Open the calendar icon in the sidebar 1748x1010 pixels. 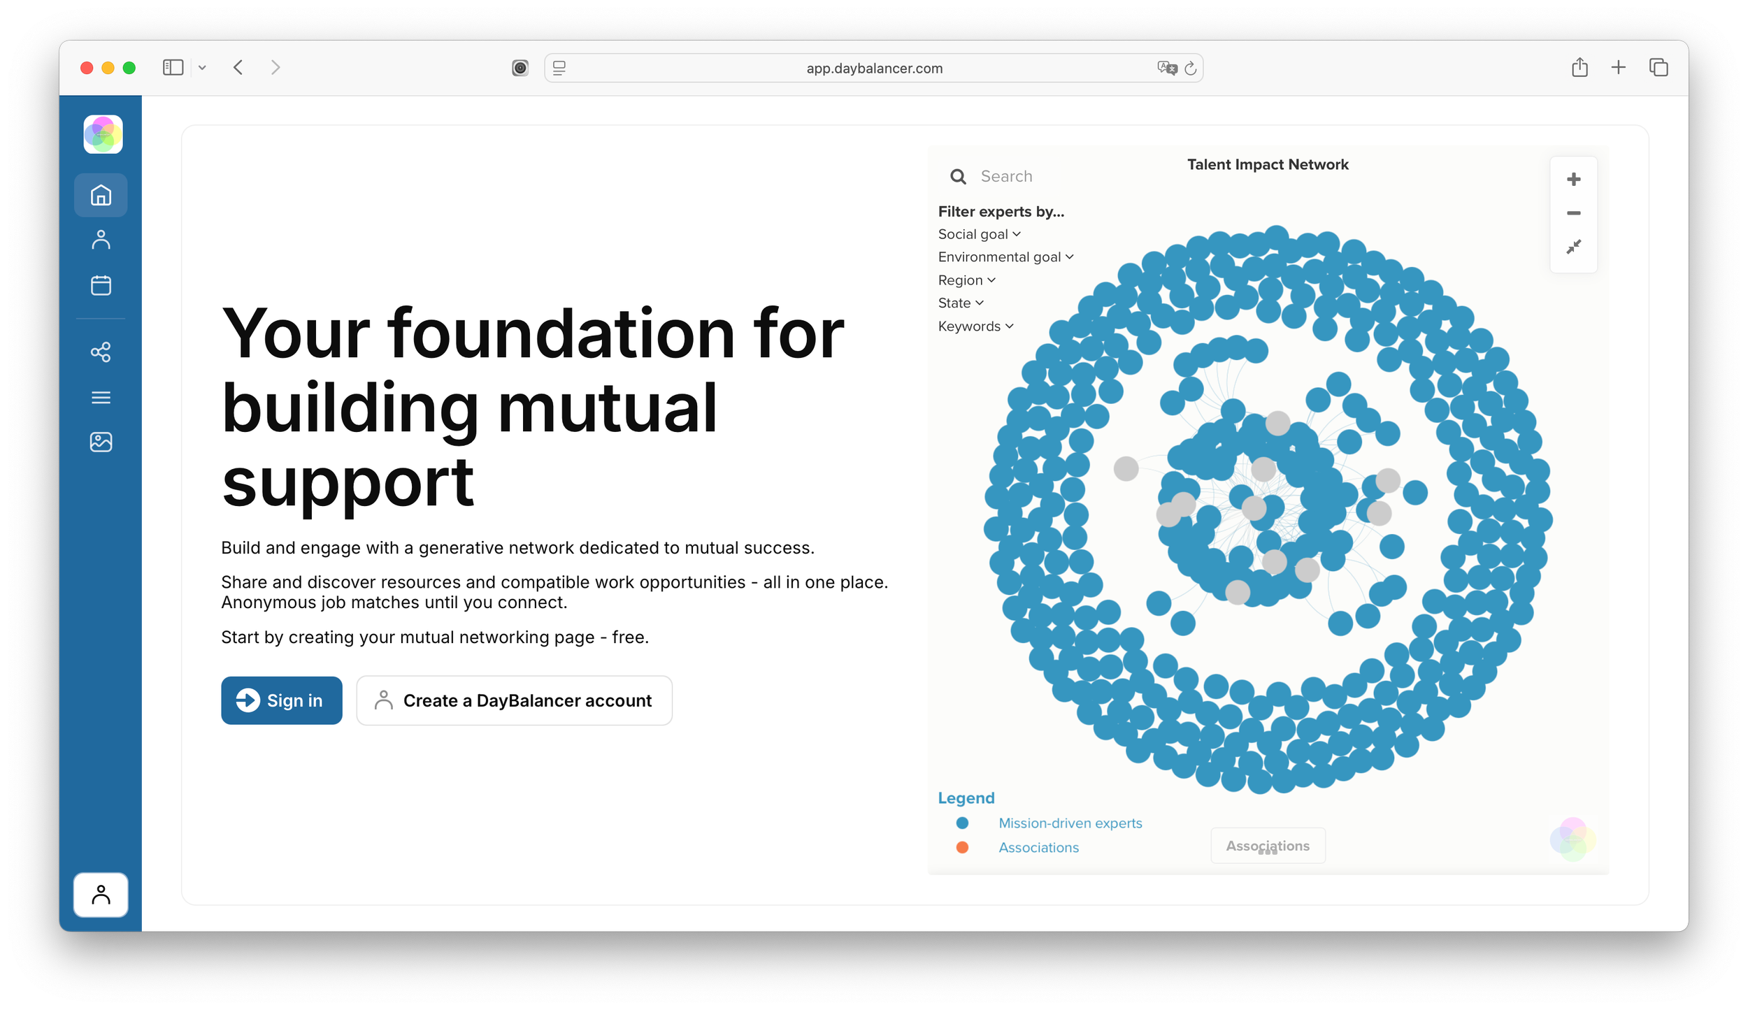click(x=101, y=285)
